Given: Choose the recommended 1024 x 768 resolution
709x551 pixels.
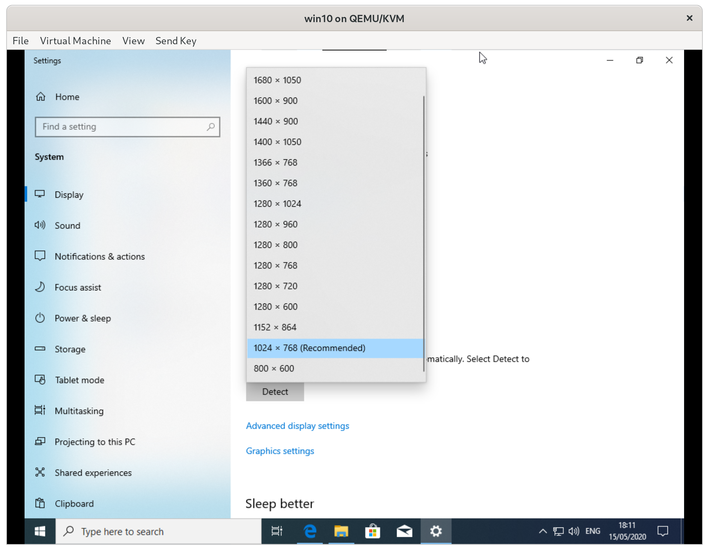Looking at the screenshot, I should point(309,348).
